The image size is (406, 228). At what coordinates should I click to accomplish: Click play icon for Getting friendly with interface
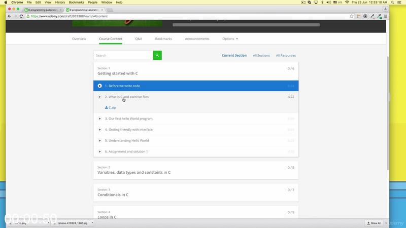pos(99,130)
